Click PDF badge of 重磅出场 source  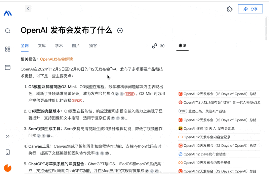point(183,111)
